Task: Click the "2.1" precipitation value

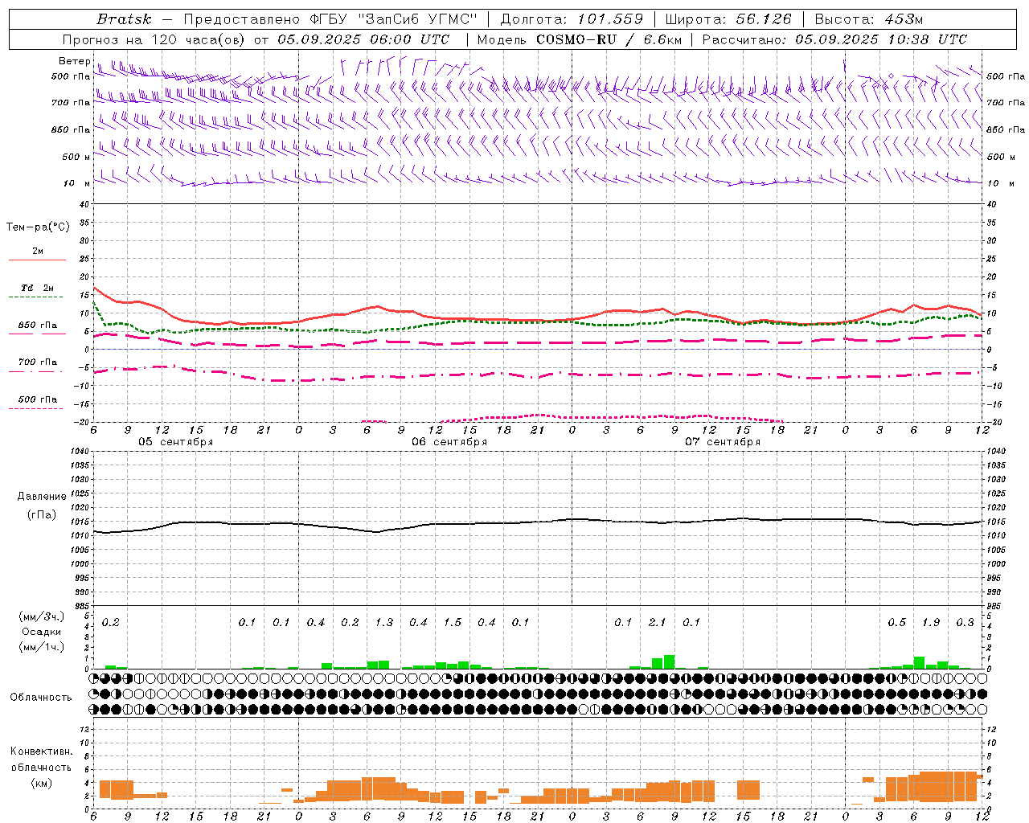Action: point(658,623)
